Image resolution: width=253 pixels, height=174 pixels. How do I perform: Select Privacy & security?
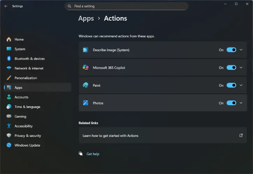click(x=38, y=136)
